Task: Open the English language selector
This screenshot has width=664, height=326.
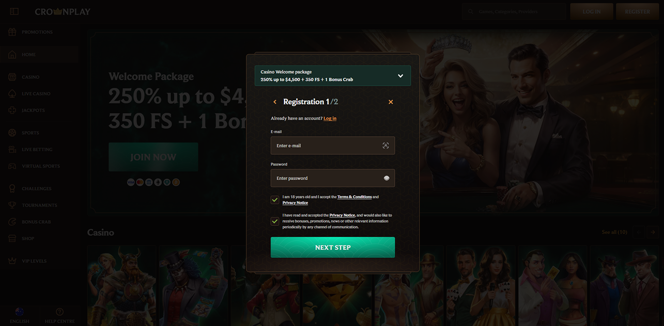Action: click(20, 312)
